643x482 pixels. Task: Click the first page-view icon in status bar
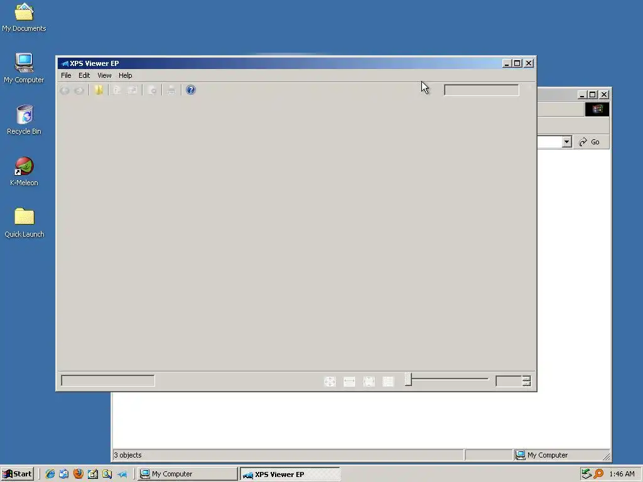[330, 382]
